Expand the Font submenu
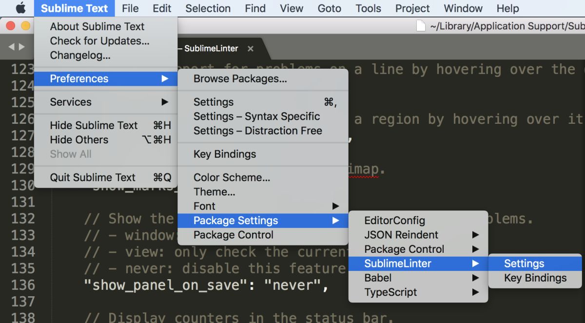This screenshot has height=323, width=585. pos(263,206)
